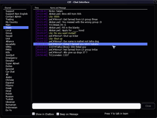Switch to the Main channel
157x118 pixels.
click(8, 25)
